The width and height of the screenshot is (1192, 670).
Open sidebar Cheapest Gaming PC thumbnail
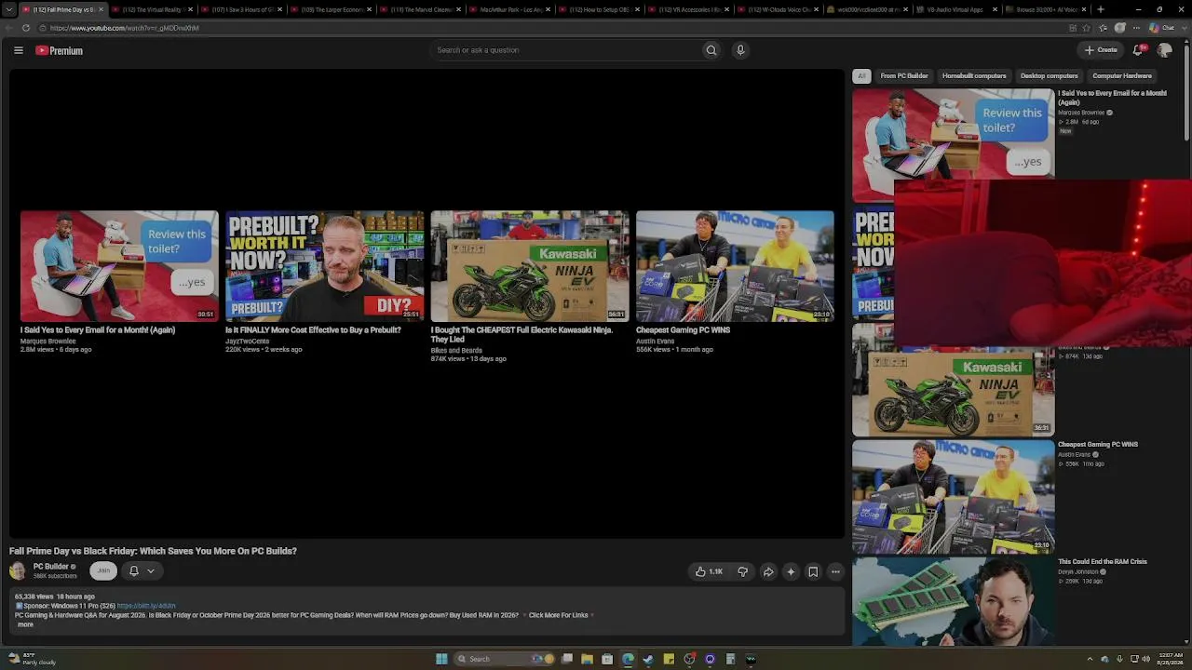(954, 497)
